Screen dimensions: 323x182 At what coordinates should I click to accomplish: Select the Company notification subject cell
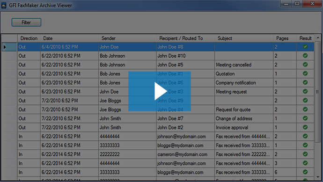pos(244,83)
